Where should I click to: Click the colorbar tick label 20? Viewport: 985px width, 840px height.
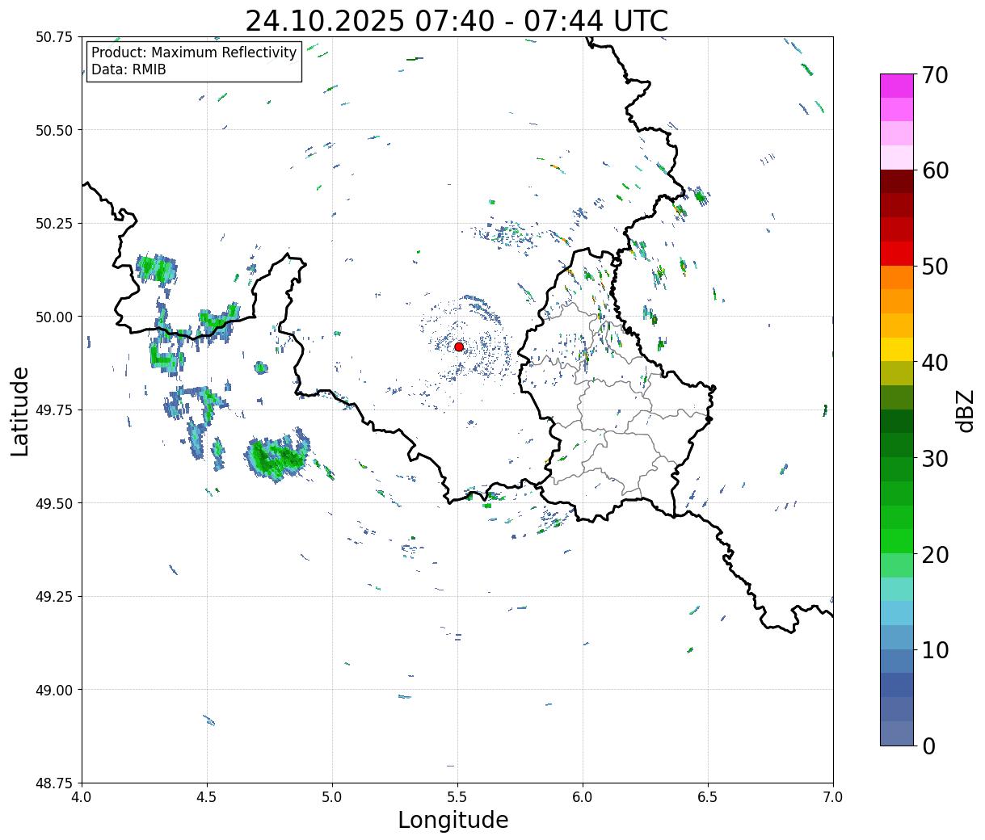coord(935,555)
